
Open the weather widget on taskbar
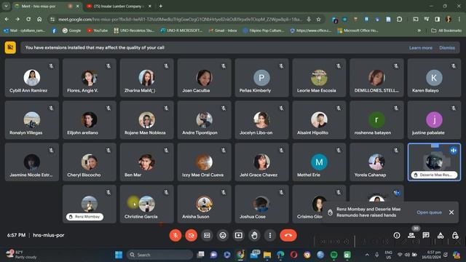[x=21, y=255]
